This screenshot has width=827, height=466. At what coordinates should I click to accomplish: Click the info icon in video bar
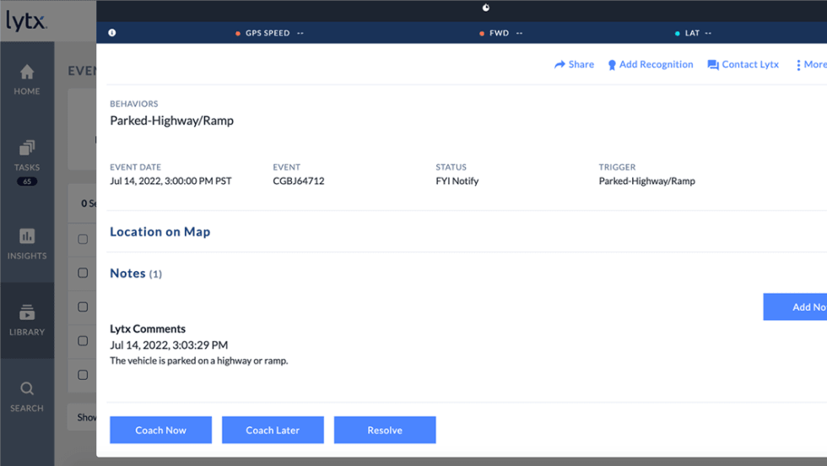click(x=112, y=33)
